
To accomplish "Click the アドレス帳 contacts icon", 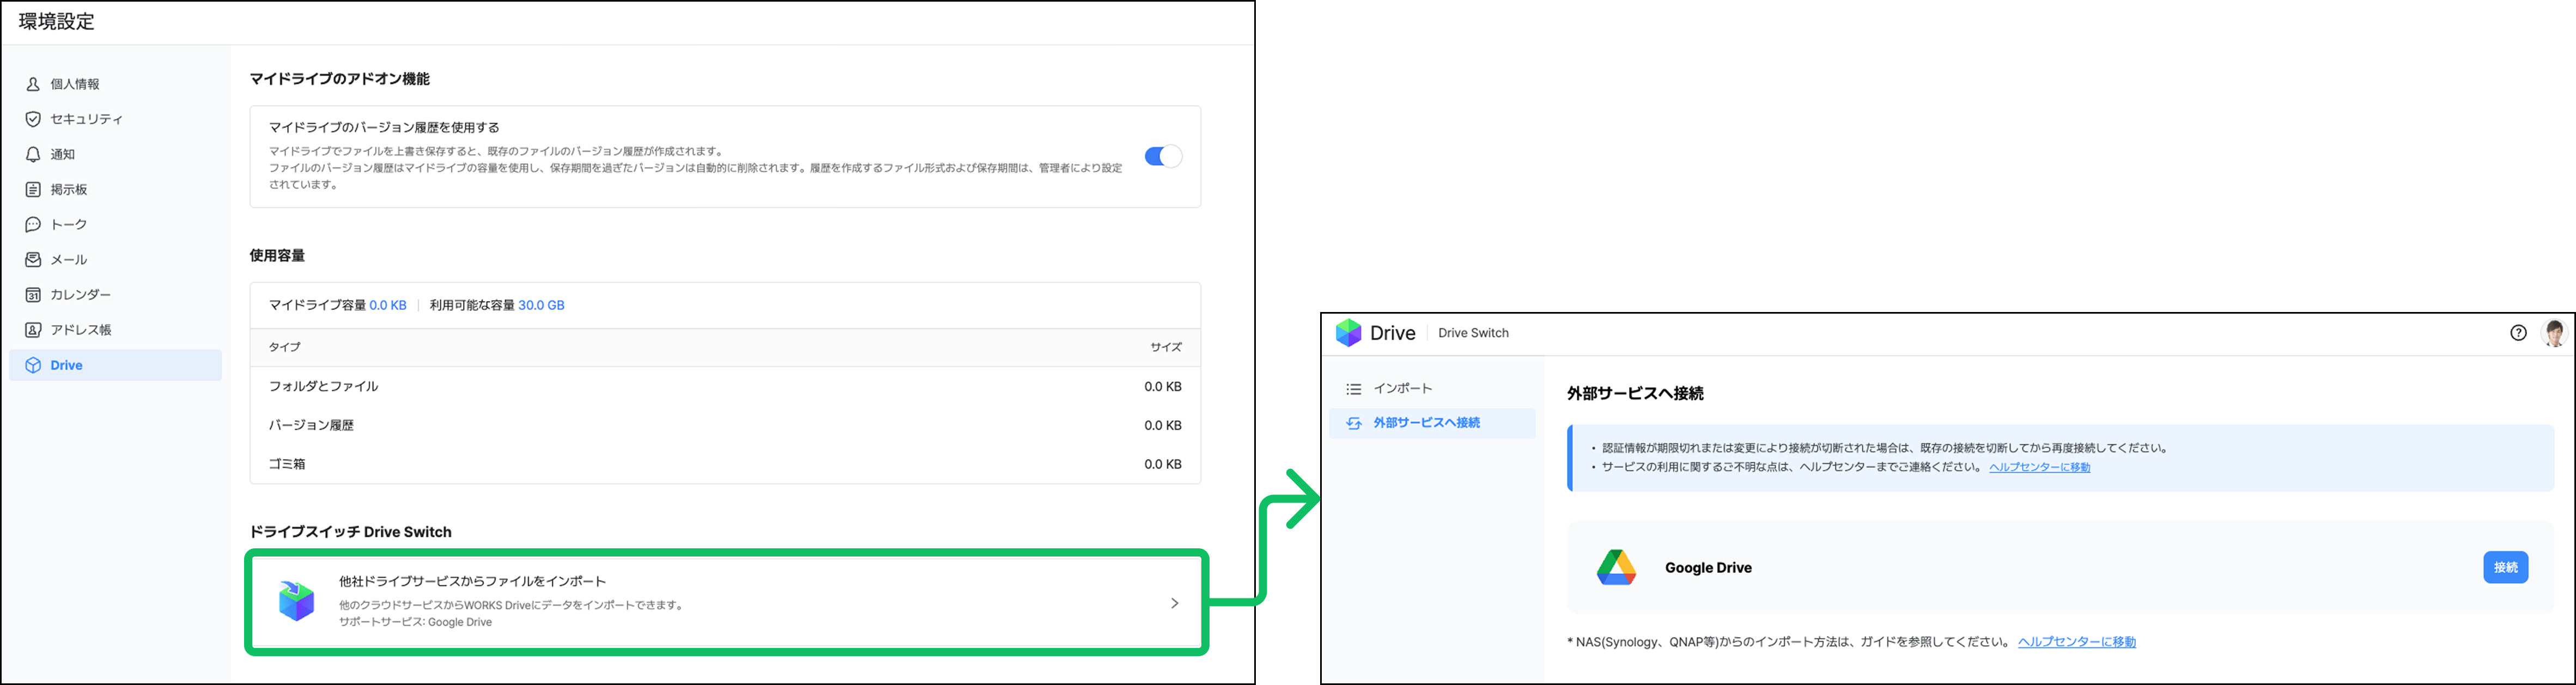I will [x=33, y=330].
